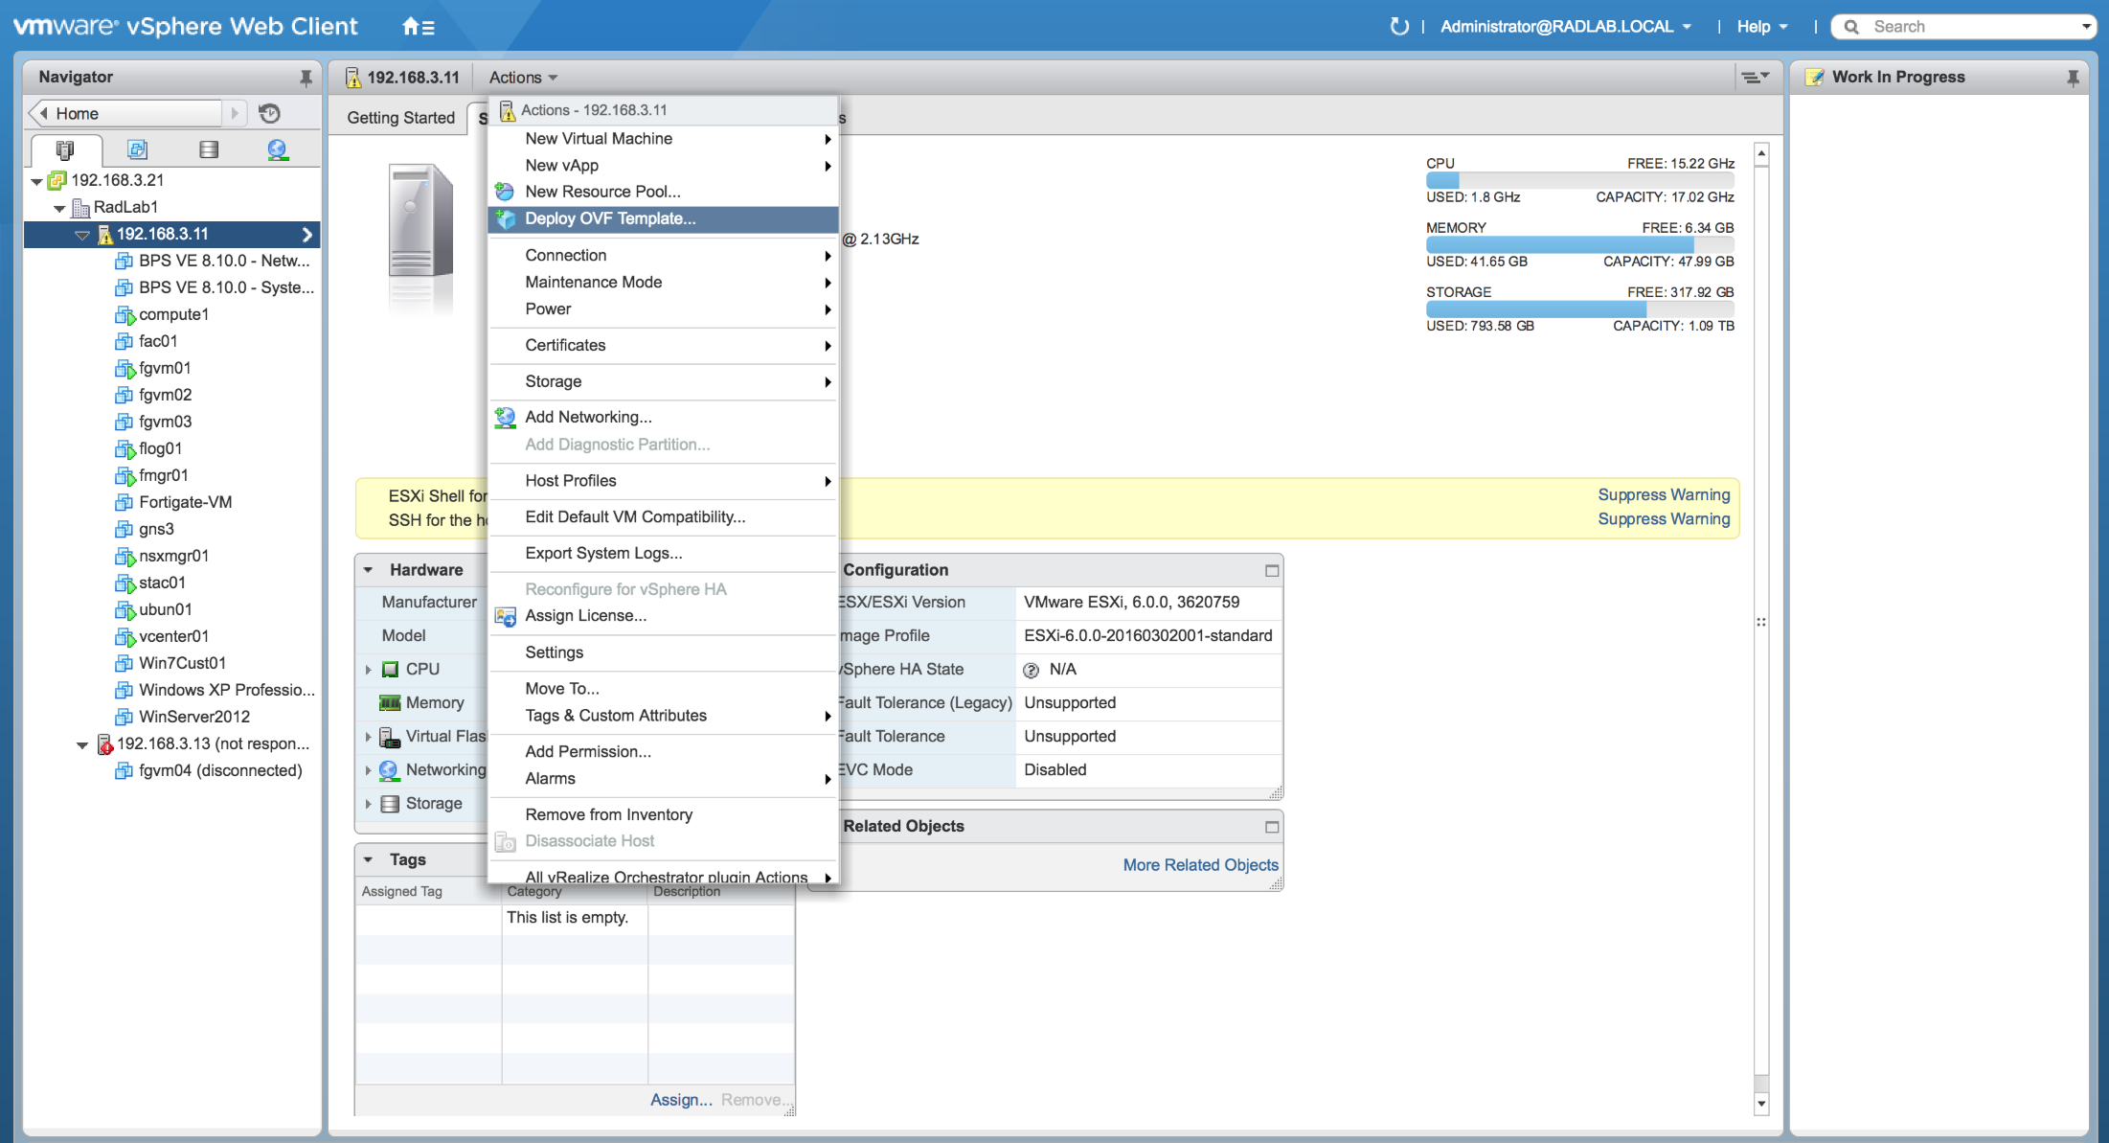The image size is (2109, 1143).
Task: Click the More Related Objects link
Action: pyautogui.click(x=1200, y=865)
